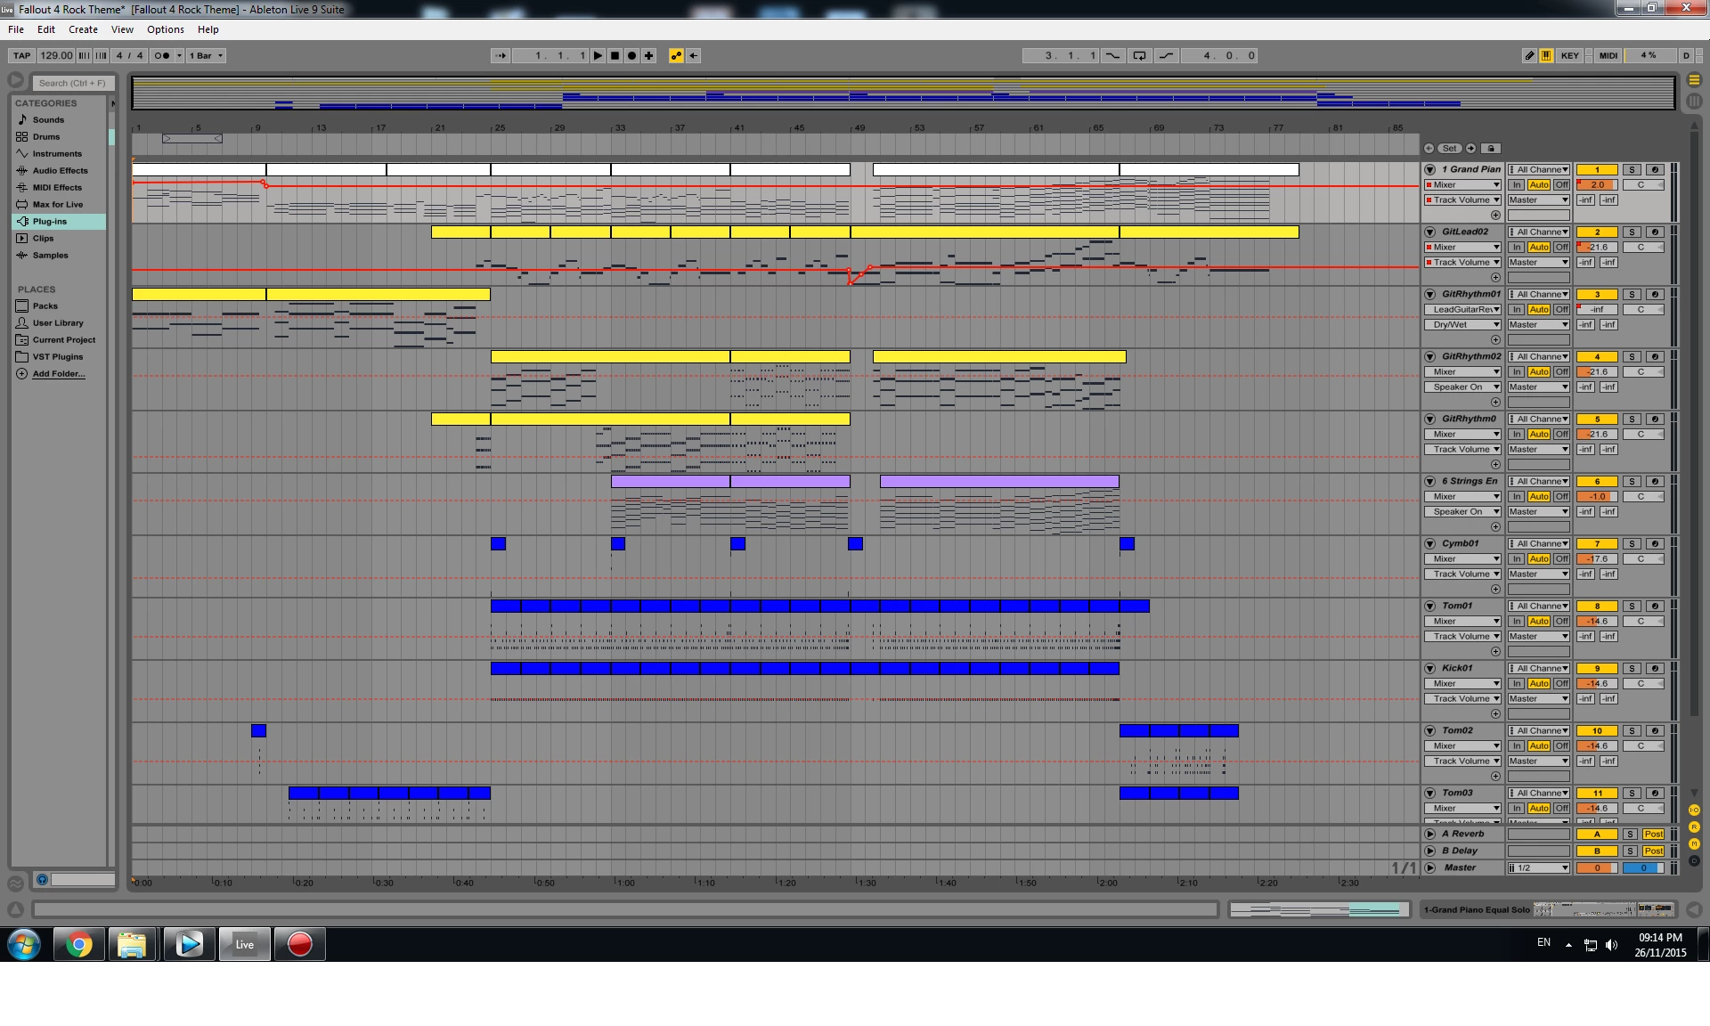Adjust Master track volume slider
This screenshot has height=1026, width=1710.
(1597, 867)
